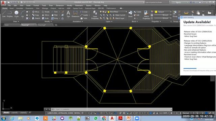Image resolution: width=216 pixels, height=121 pixels.
Task: Click the command line input field
Action: tap(112, 109)
